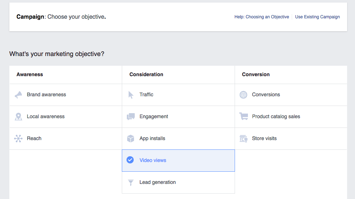The width and height of the screenshot is (355, 199).
Task: Click the Engagement chat bubbles icon
Action: click(131, 117)
